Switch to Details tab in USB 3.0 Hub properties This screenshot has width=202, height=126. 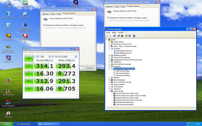coord(123,6)
